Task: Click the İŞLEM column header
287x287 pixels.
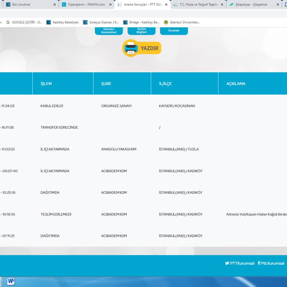Action: tap(46, 84)
